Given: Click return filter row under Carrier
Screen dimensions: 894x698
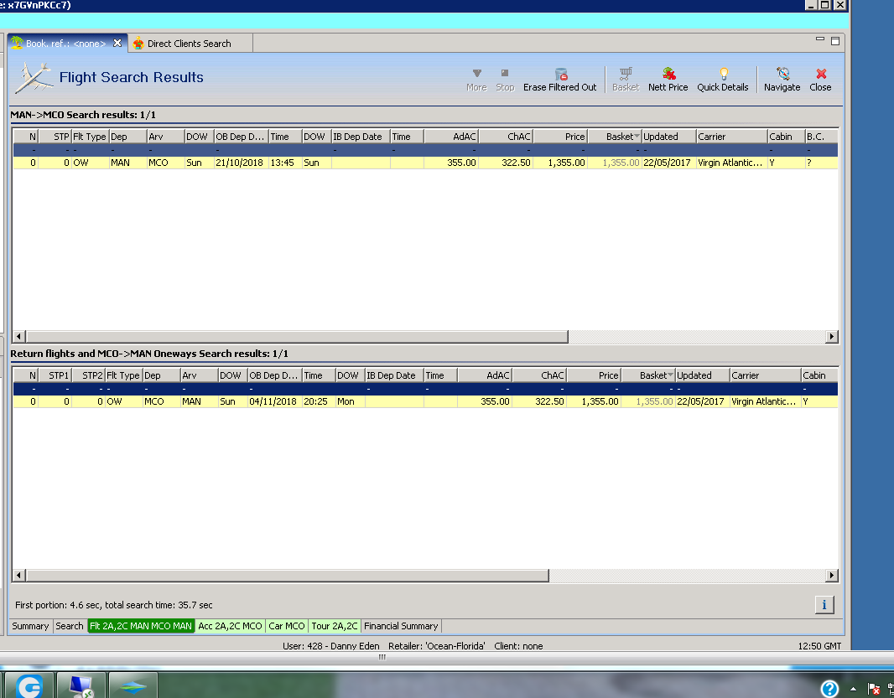Looking at the screenshot, I should pos(765,389).
